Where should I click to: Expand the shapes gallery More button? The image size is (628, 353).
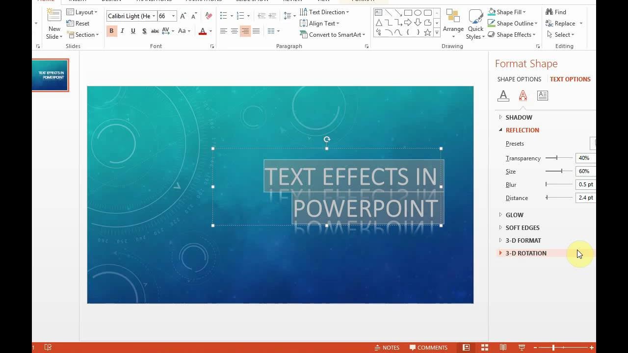(x=436, y=33)
